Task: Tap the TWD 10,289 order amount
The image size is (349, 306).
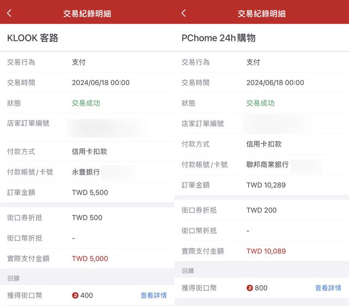Action: click(266, 185)
